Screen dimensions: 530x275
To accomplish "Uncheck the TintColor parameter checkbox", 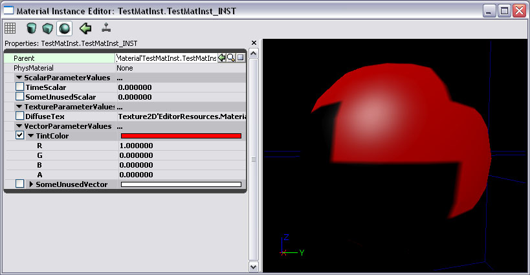I will tap(19, 135).
